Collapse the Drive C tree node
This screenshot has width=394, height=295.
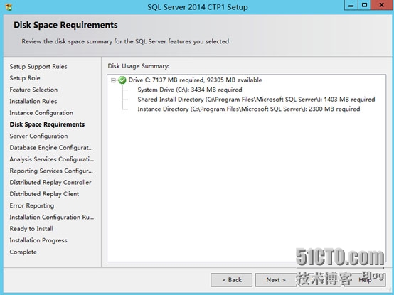tap(114, 80)
